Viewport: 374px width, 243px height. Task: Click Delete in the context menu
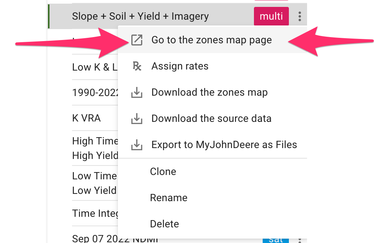(164, 224)
